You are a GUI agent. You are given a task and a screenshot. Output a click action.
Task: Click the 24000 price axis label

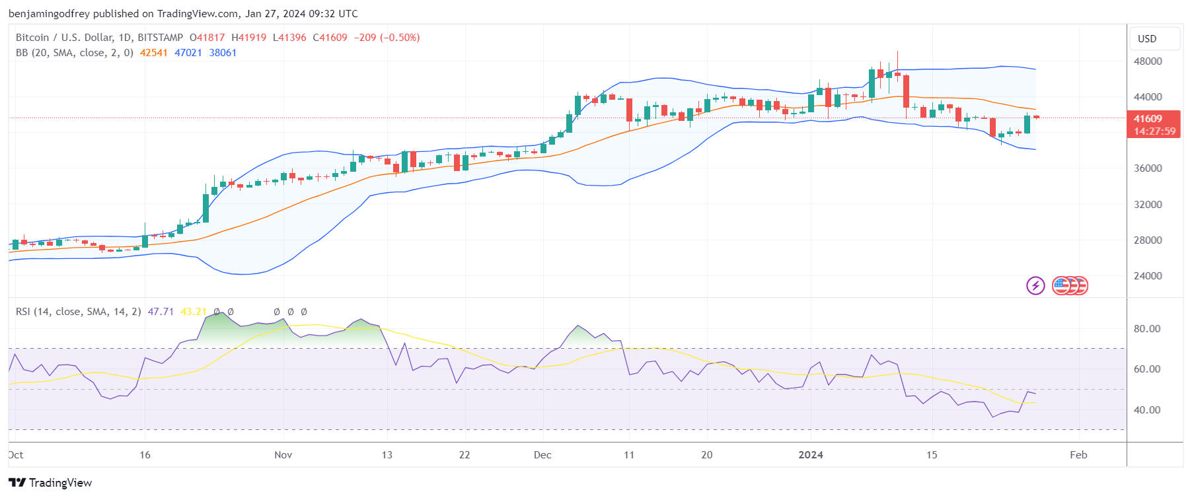pyautogui.click(x=1148, y=276)
